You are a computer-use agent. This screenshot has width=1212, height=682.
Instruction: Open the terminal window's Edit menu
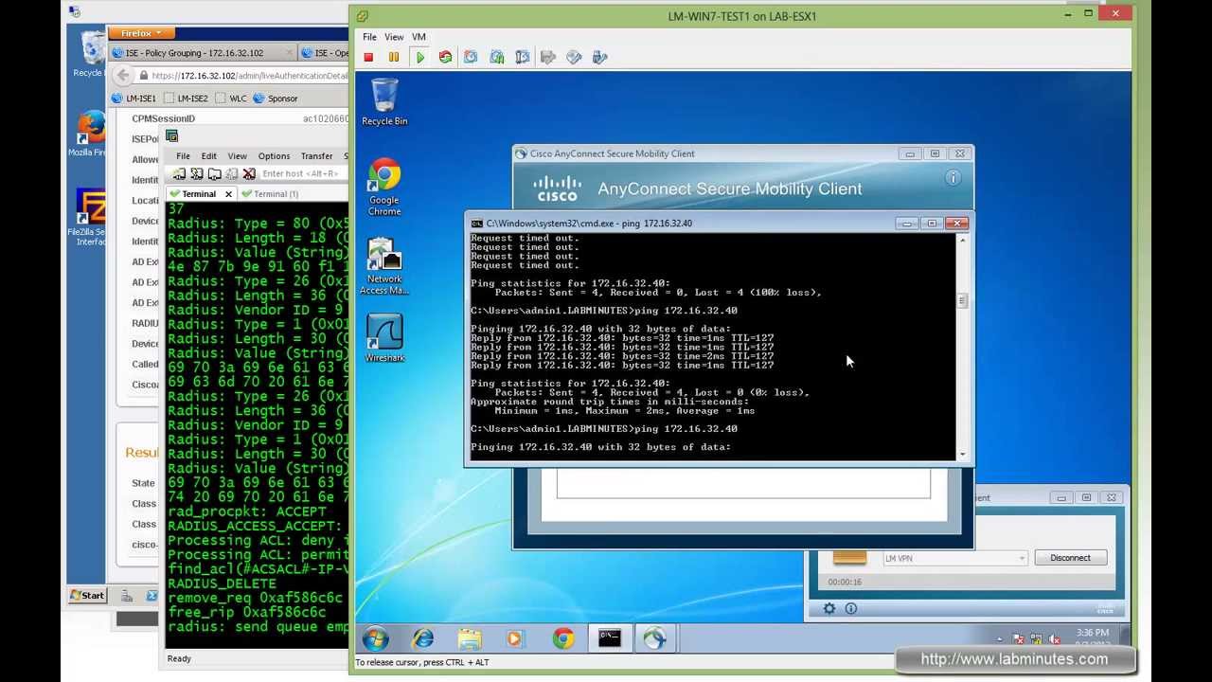[208, 156]
